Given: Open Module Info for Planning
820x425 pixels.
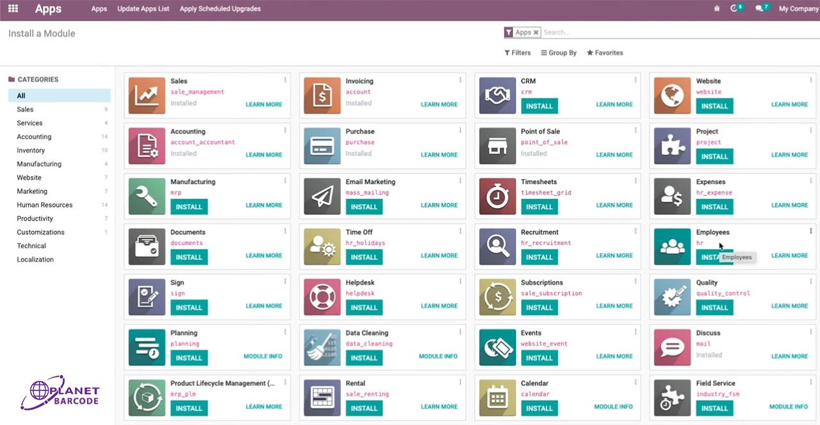Looking at the screenshot, I should pyautogui.click(x=263, y=357).
